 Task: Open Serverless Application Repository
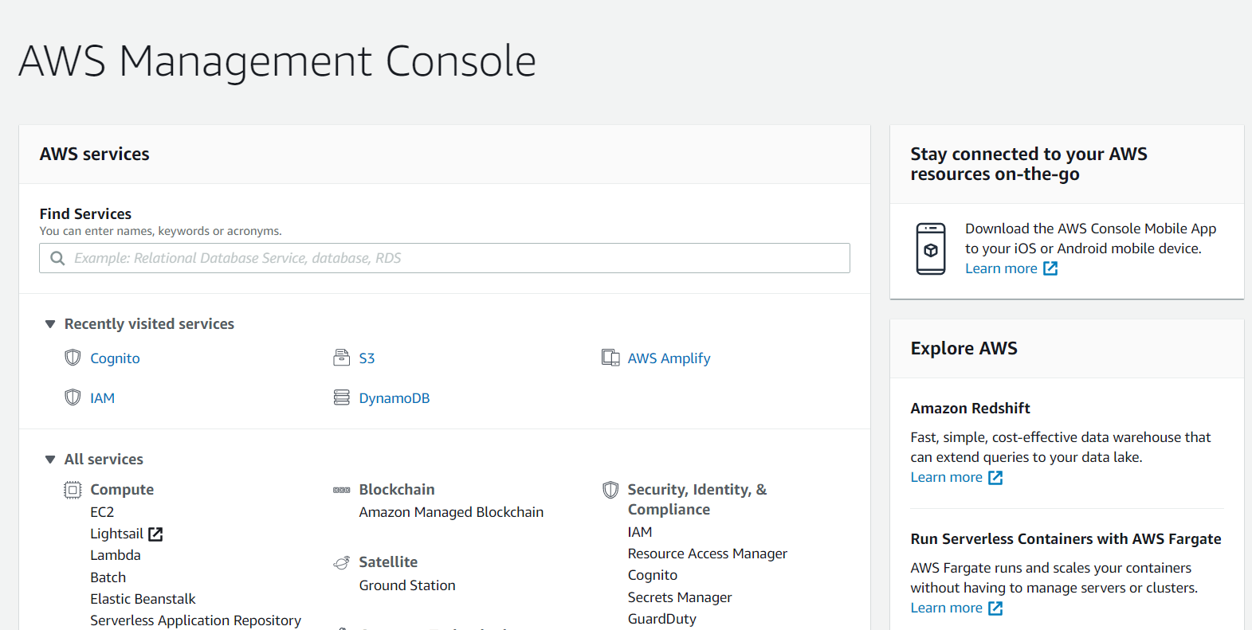[195, 620]
